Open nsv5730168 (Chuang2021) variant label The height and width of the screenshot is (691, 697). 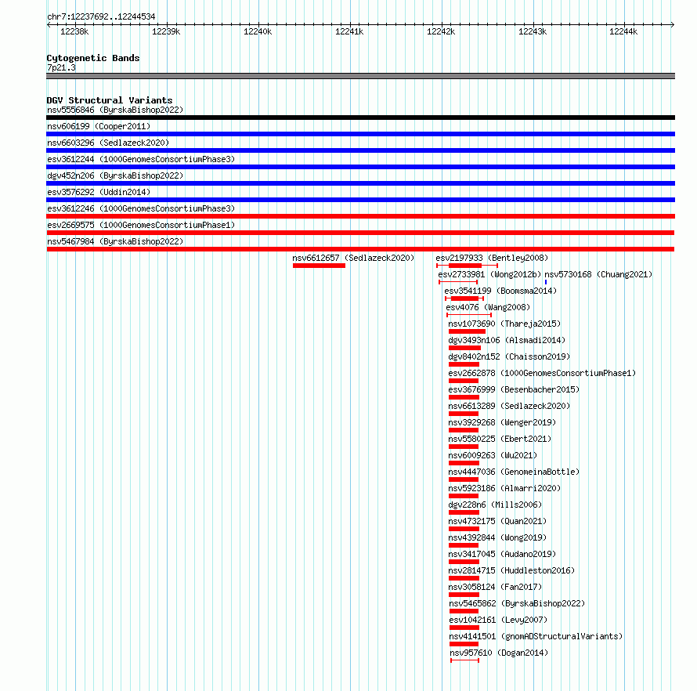pos(598,274)
